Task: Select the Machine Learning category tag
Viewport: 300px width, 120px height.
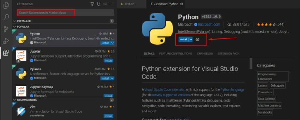Action: 270,105
